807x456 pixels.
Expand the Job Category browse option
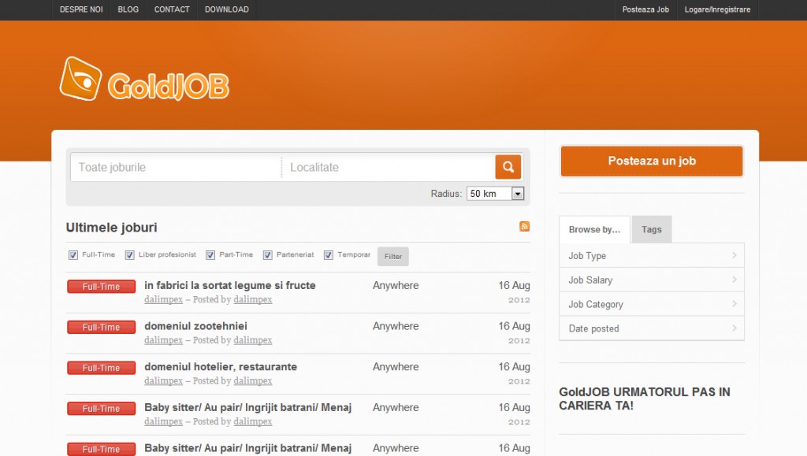(x=652, y=304)
